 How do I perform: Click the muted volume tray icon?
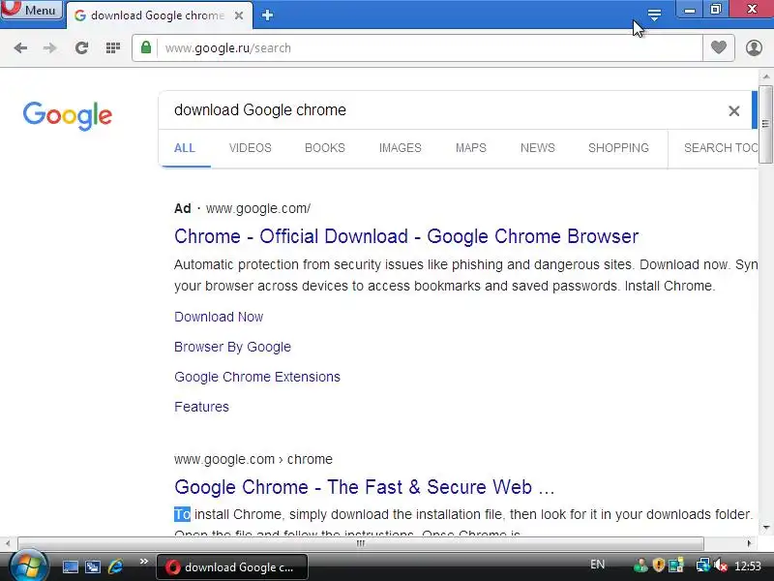[x=721, y=566]
